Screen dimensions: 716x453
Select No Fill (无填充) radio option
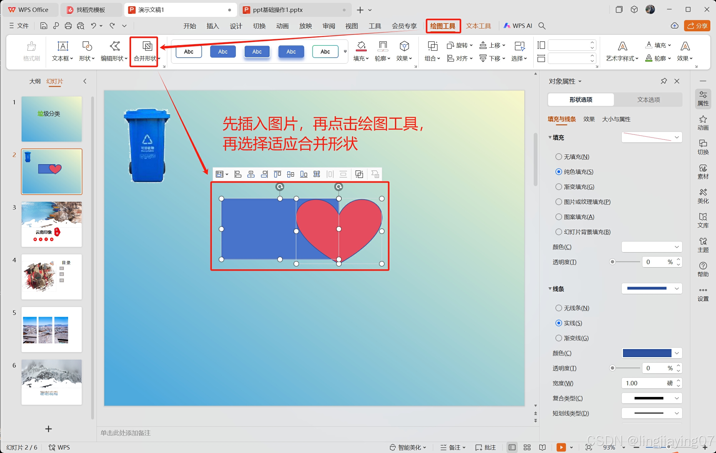[x=559, y=157]
